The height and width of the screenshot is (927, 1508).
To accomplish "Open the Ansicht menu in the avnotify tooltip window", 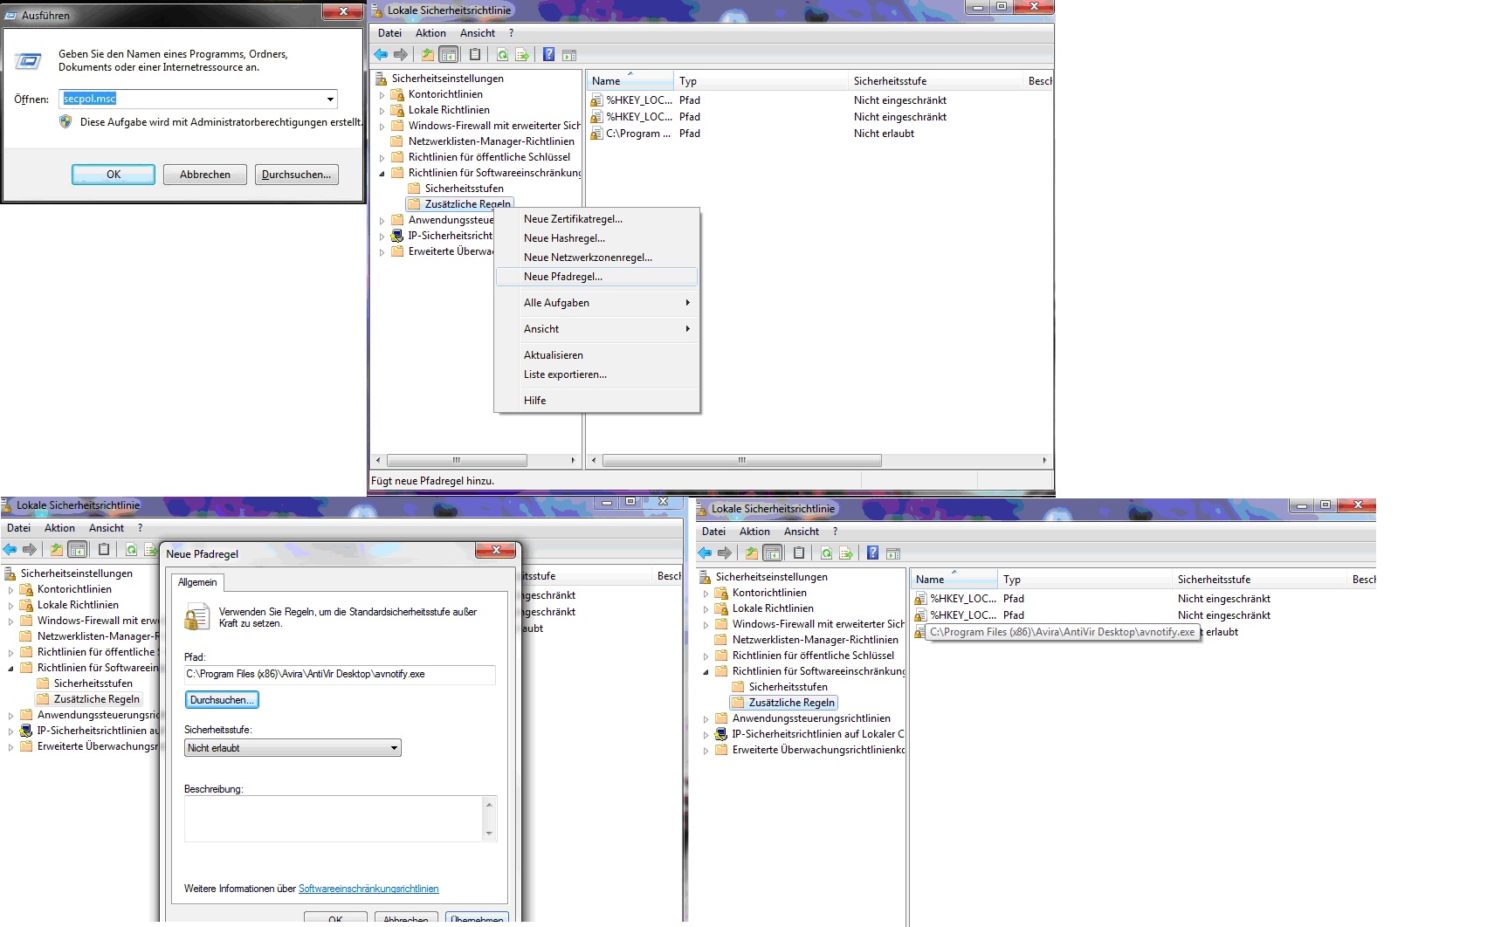I will 801,532.
